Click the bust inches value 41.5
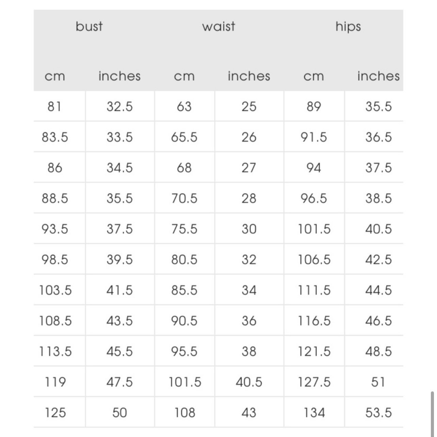The height and width of the screenshot is (437, 437). 119,290
